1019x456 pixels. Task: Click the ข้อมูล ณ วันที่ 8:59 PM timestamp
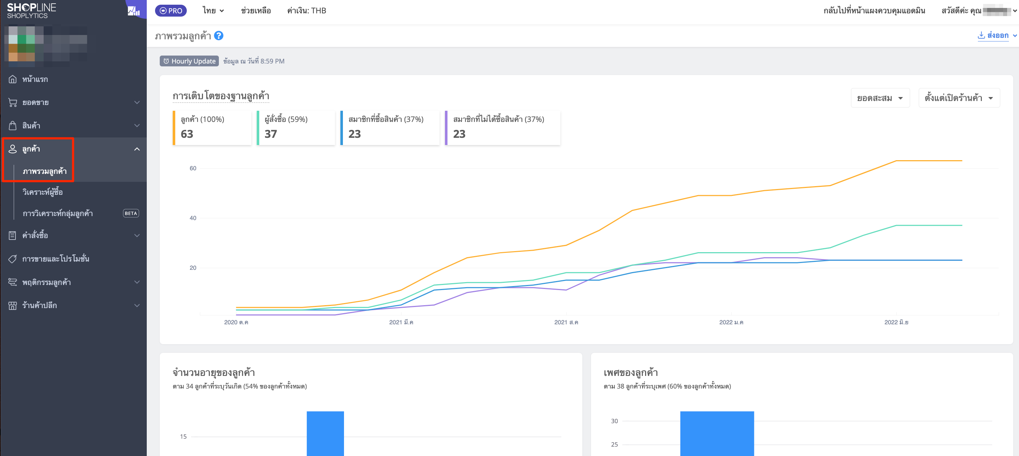coord(253,61)
